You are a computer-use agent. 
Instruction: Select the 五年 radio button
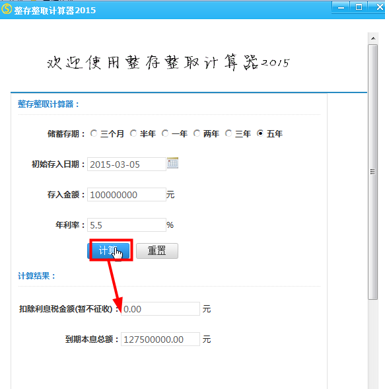[260, 133]
